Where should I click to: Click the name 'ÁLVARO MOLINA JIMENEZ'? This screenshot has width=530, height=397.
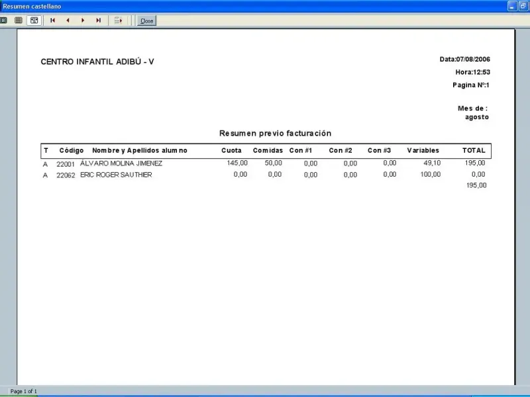(x=121, y=163)
